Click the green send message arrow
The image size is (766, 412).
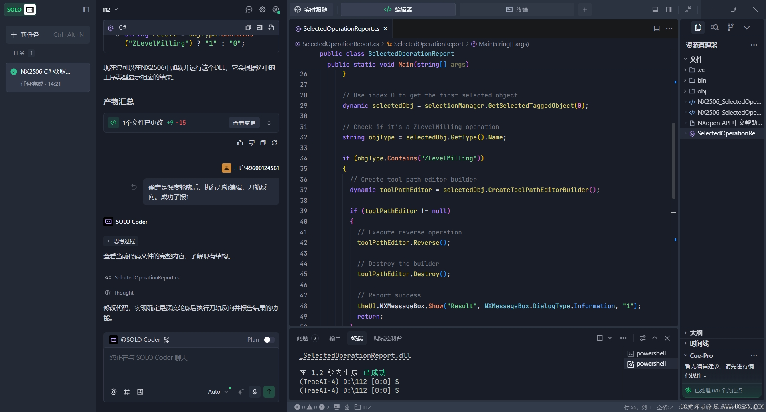pos(269,392)
